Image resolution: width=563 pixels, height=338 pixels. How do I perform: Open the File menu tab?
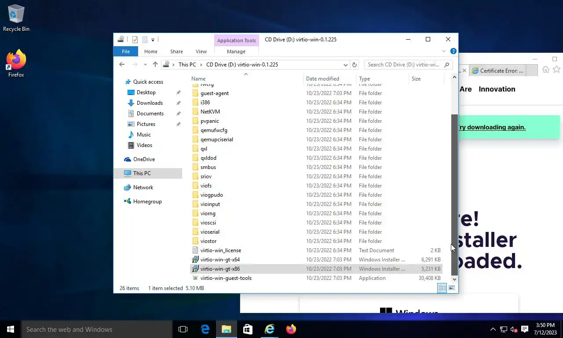pos(126,51)
